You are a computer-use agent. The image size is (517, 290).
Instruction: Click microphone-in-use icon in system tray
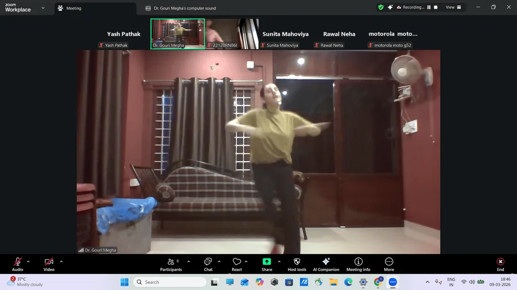tap(438, 282)
